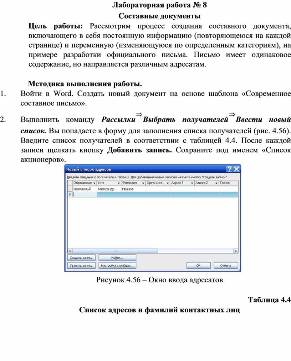Click the Найти... button
Image resolution: width=291 pixels, height=361 pixels.
[x=117, y=258]
